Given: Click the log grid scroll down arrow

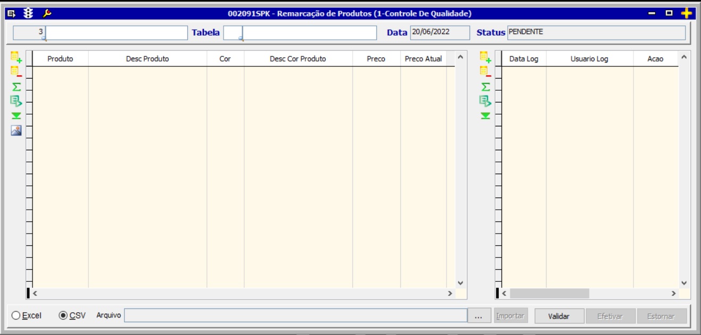Looking at the screenshot, I should click(684, 283).
